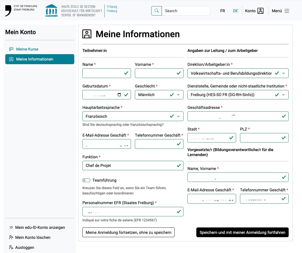Expand the Direktion/Arbeitgeber:in dropdown
The width and height of the screenshot is (302, 253).
[x=283, y=73]
